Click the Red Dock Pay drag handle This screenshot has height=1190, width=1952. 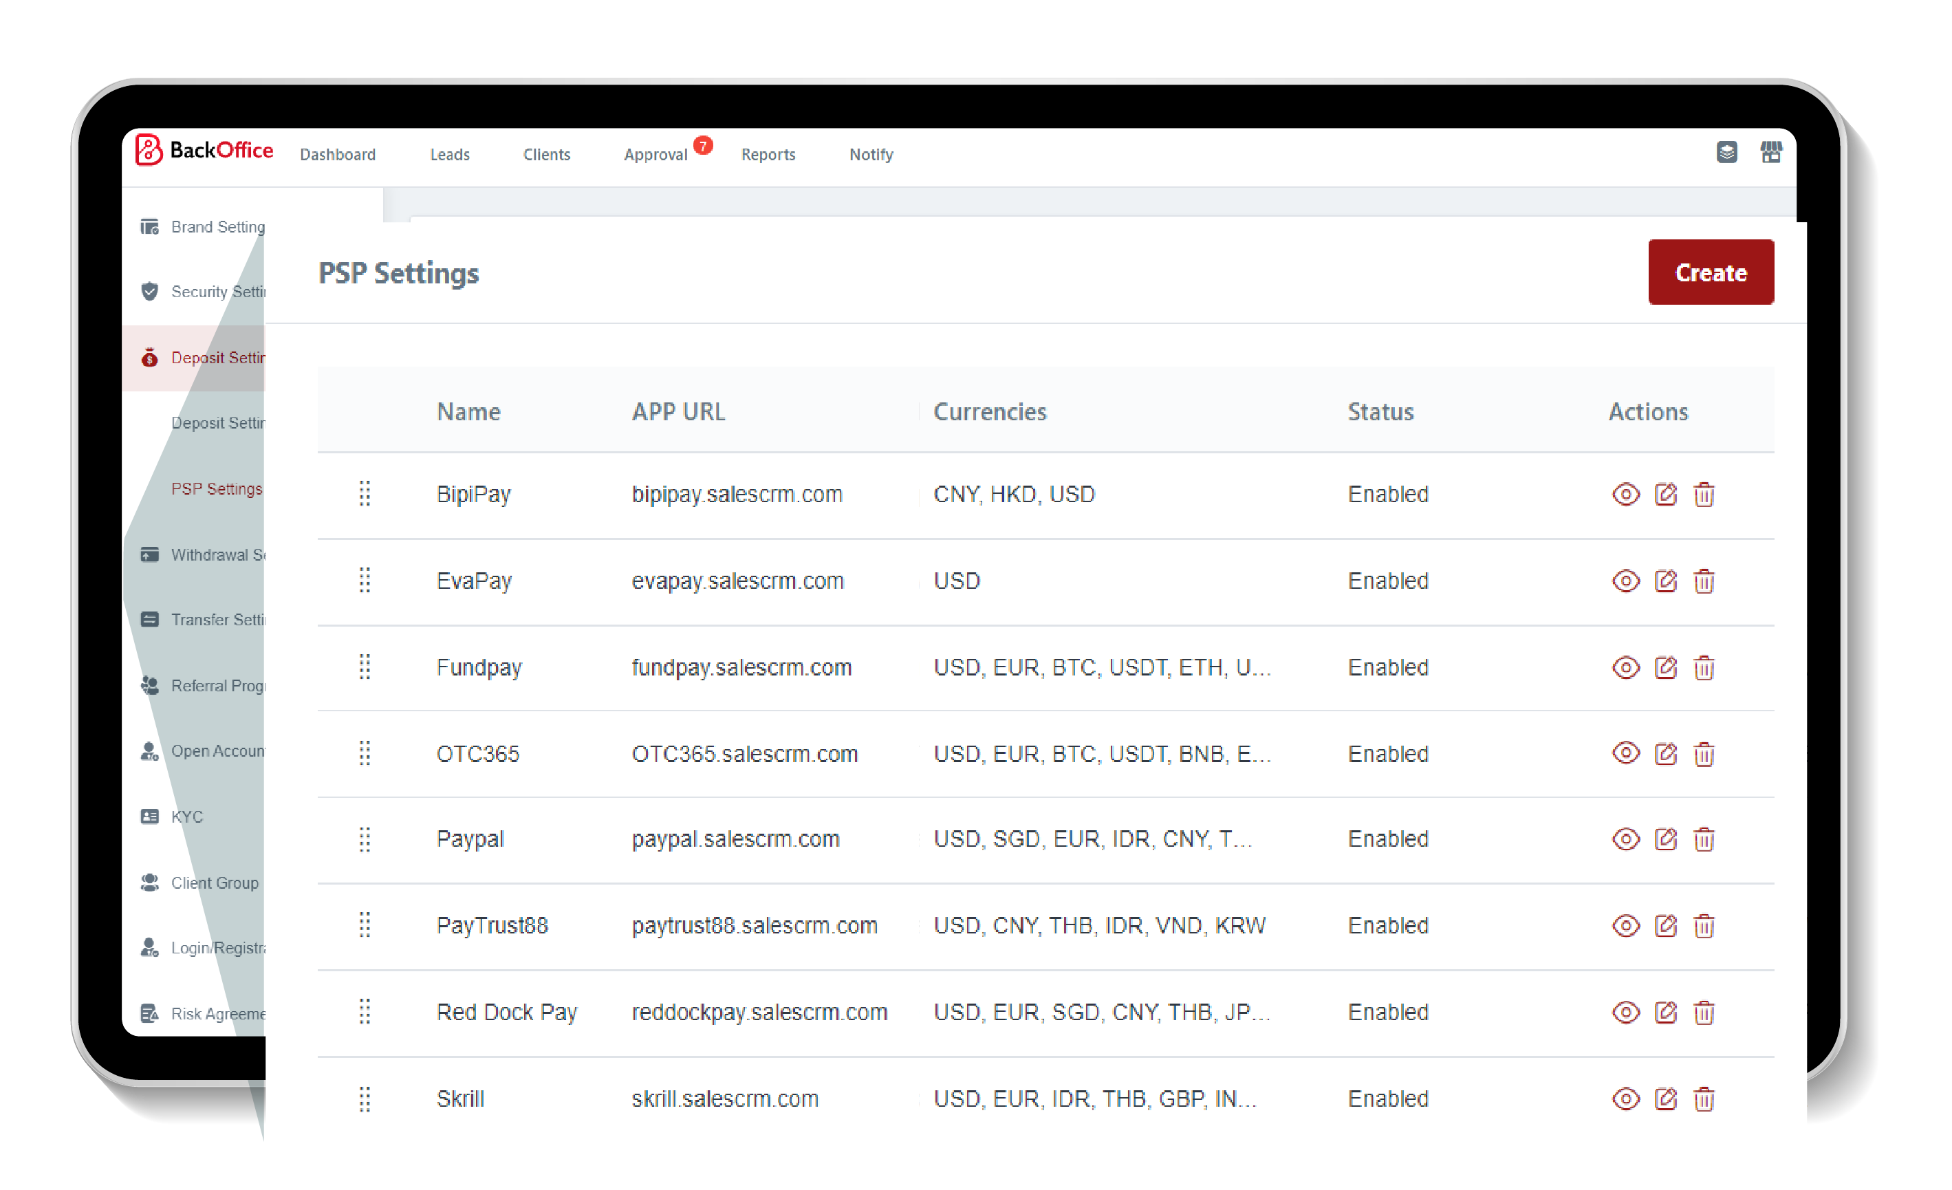(x=365, y=1011)
